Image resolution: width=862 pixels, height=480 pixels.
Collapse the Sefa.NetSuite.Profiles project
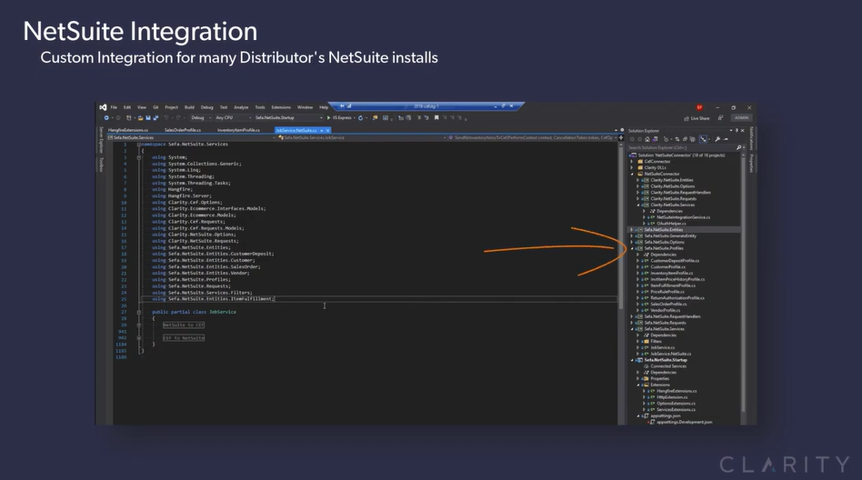(x=632, y=248)
